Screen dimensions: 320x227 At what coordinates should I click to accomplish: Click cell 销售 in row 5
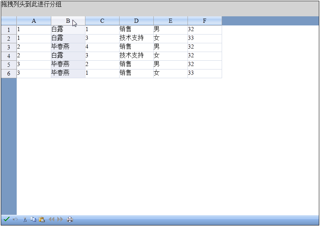click(136, 65)
